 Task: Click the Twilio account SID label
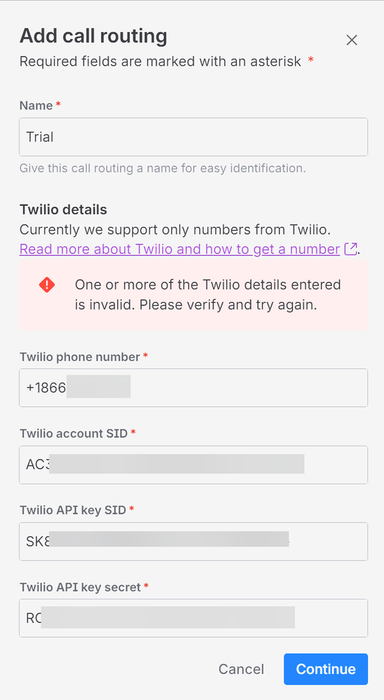tap(74, 434)
